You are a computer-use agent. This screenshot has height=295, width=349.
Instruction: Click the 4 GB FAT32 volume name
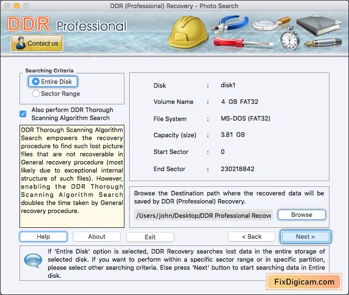pos(240,102)
